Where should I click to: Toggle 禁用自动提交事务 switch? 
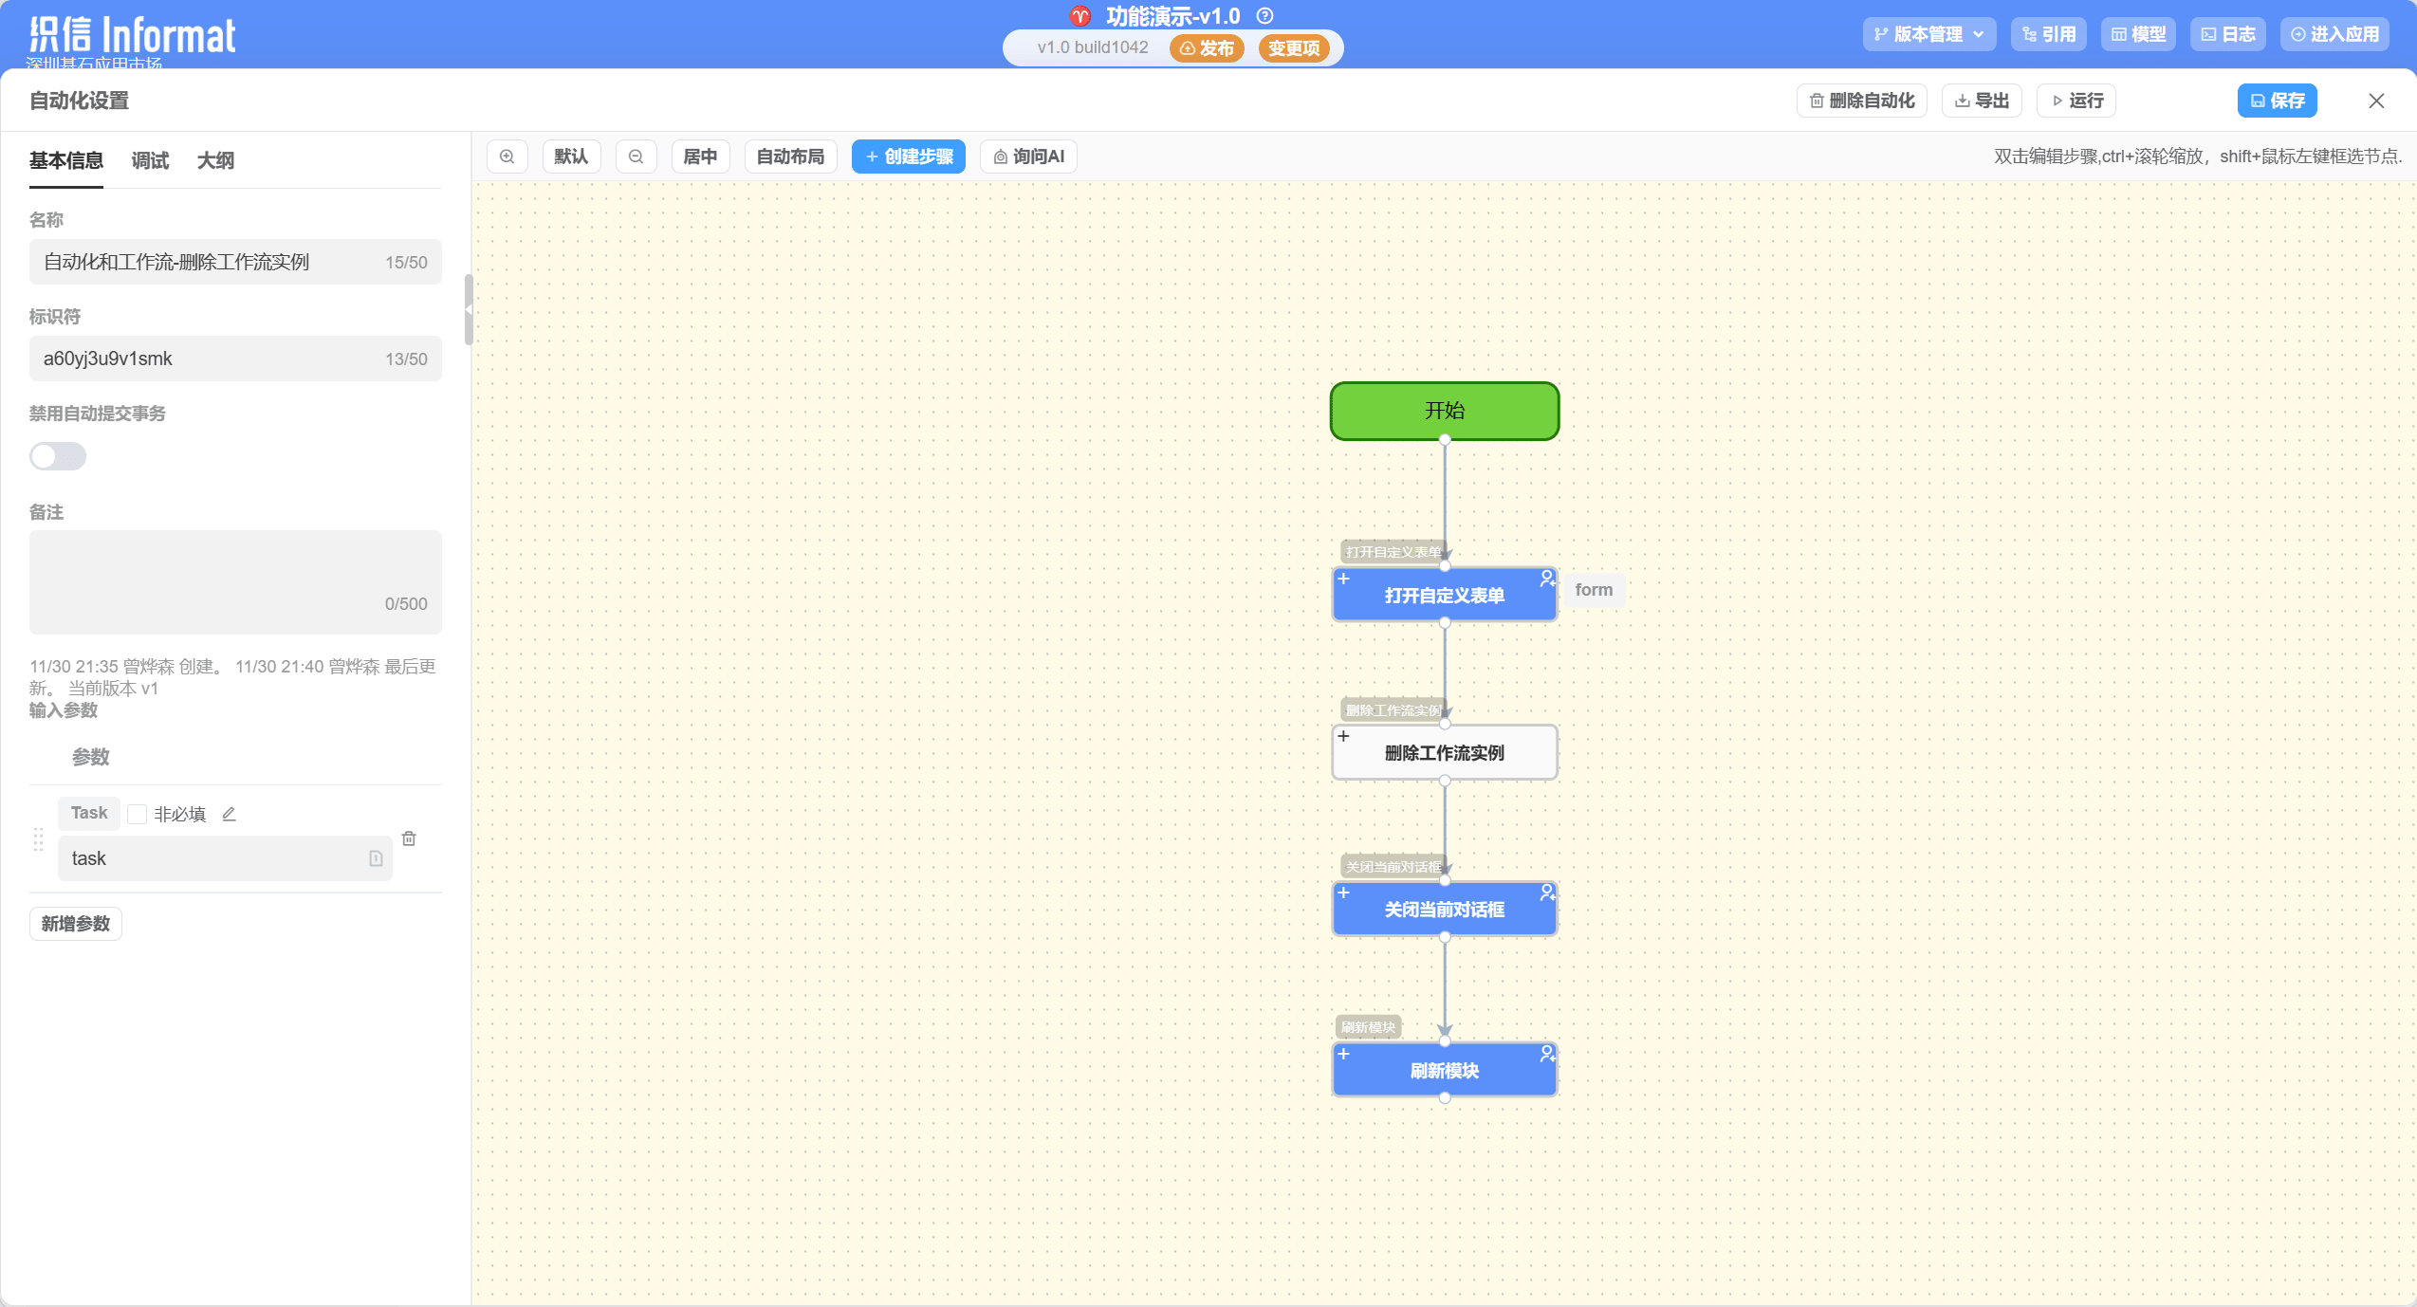pos(58,456)
